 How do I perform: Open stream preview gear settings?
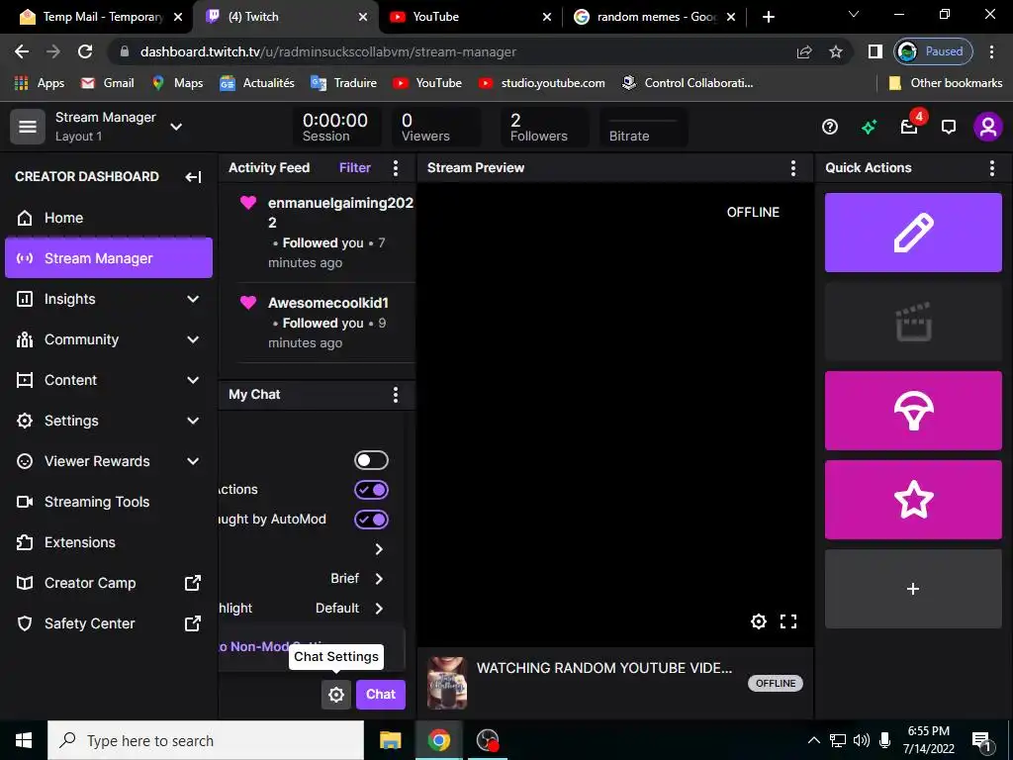(759, 621)
